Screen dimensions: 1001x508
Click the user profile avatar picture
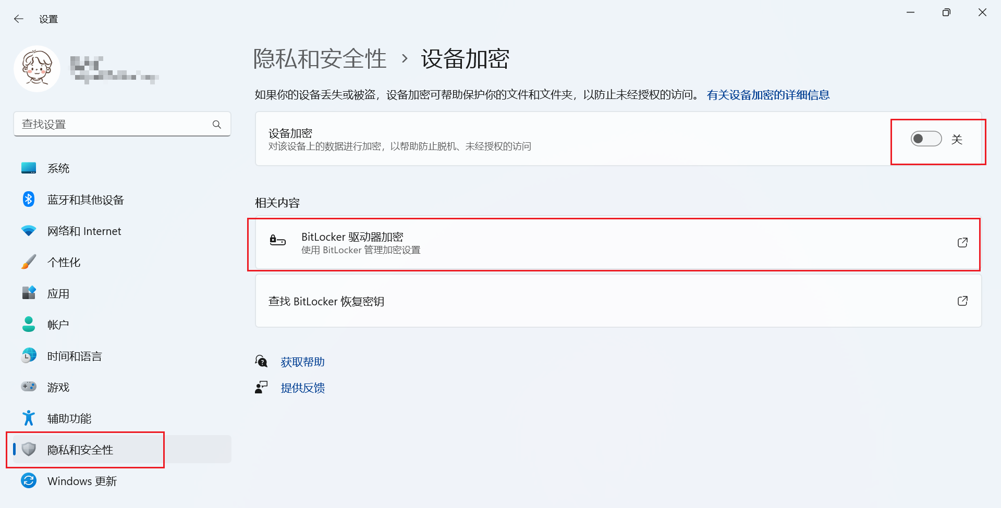pos(36,69)
